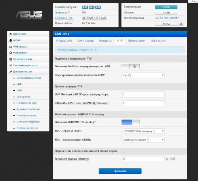Open the M2U wireless 2.4GHz dropdown
Image resolution: width=198 pixels, height=181 pixels.
point(143,140)
